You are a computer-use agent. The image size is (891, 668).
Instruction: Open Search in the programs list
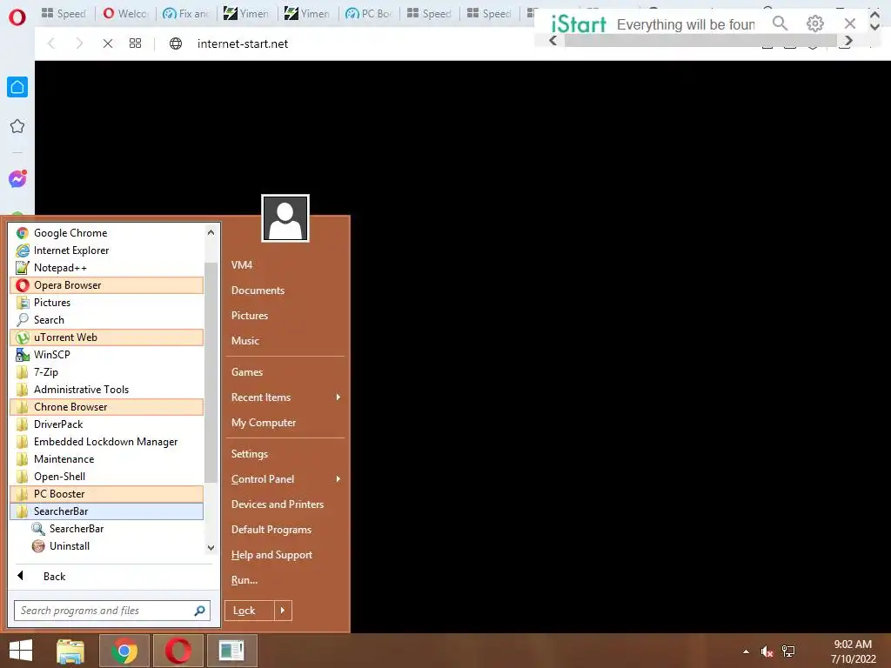[x=107, y=320]
